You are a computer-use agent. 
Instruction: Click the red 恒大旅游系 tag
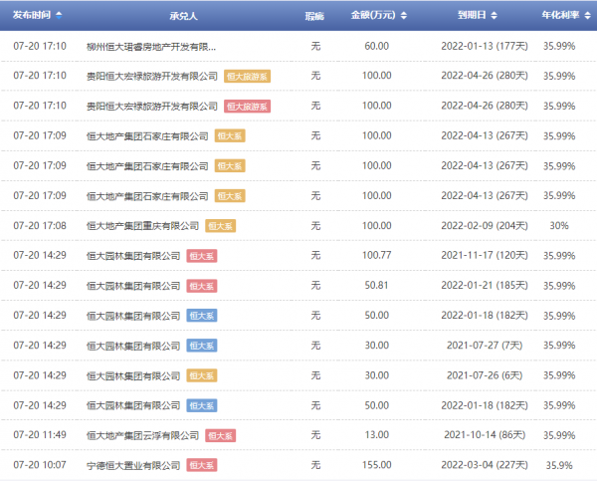[x=247, y=106]
